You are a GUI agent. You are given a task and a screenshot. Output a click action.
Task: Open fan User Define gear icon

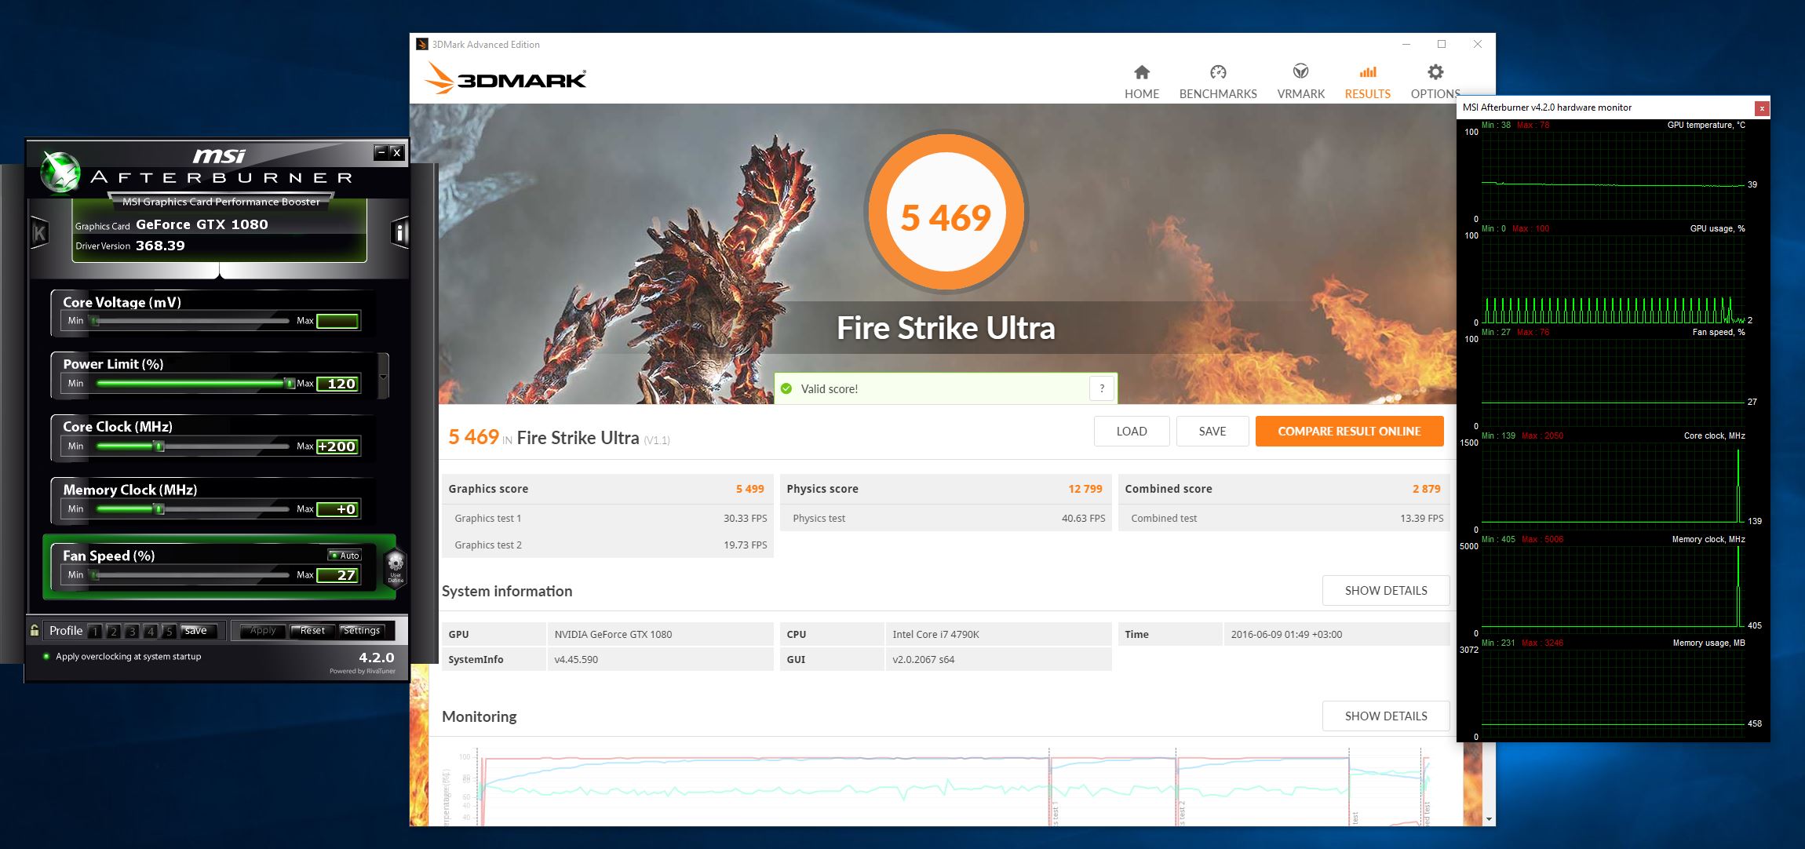(x=396, y=565)
